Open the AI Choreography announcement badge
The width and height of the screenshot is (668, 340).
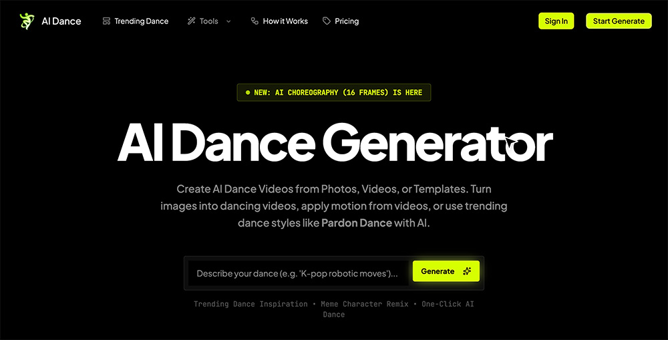(x=334, y=92)
